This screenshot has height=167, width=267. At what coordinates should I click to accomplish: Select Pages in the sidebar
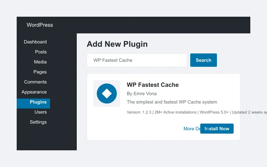(40, 72)
